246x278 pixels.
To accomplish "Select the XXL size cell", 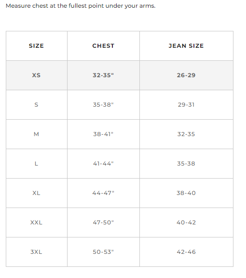I will coord(36,222).
